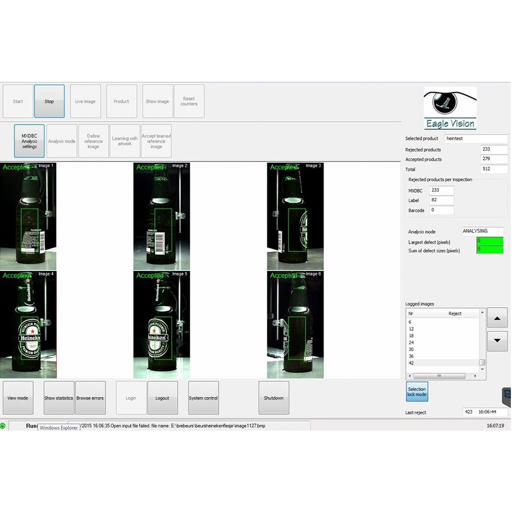The height and width of the screenshot is (512, 512).
Task: Click the Nr column header
Action: coord(411,313)
